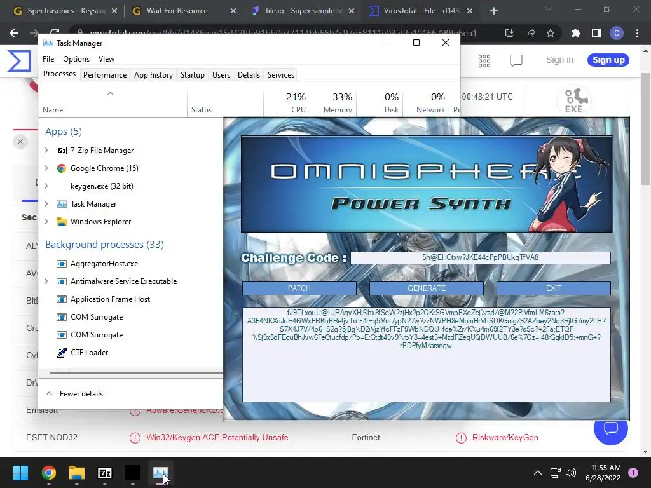Open the View menu in Task Manager

coord(106,59)
